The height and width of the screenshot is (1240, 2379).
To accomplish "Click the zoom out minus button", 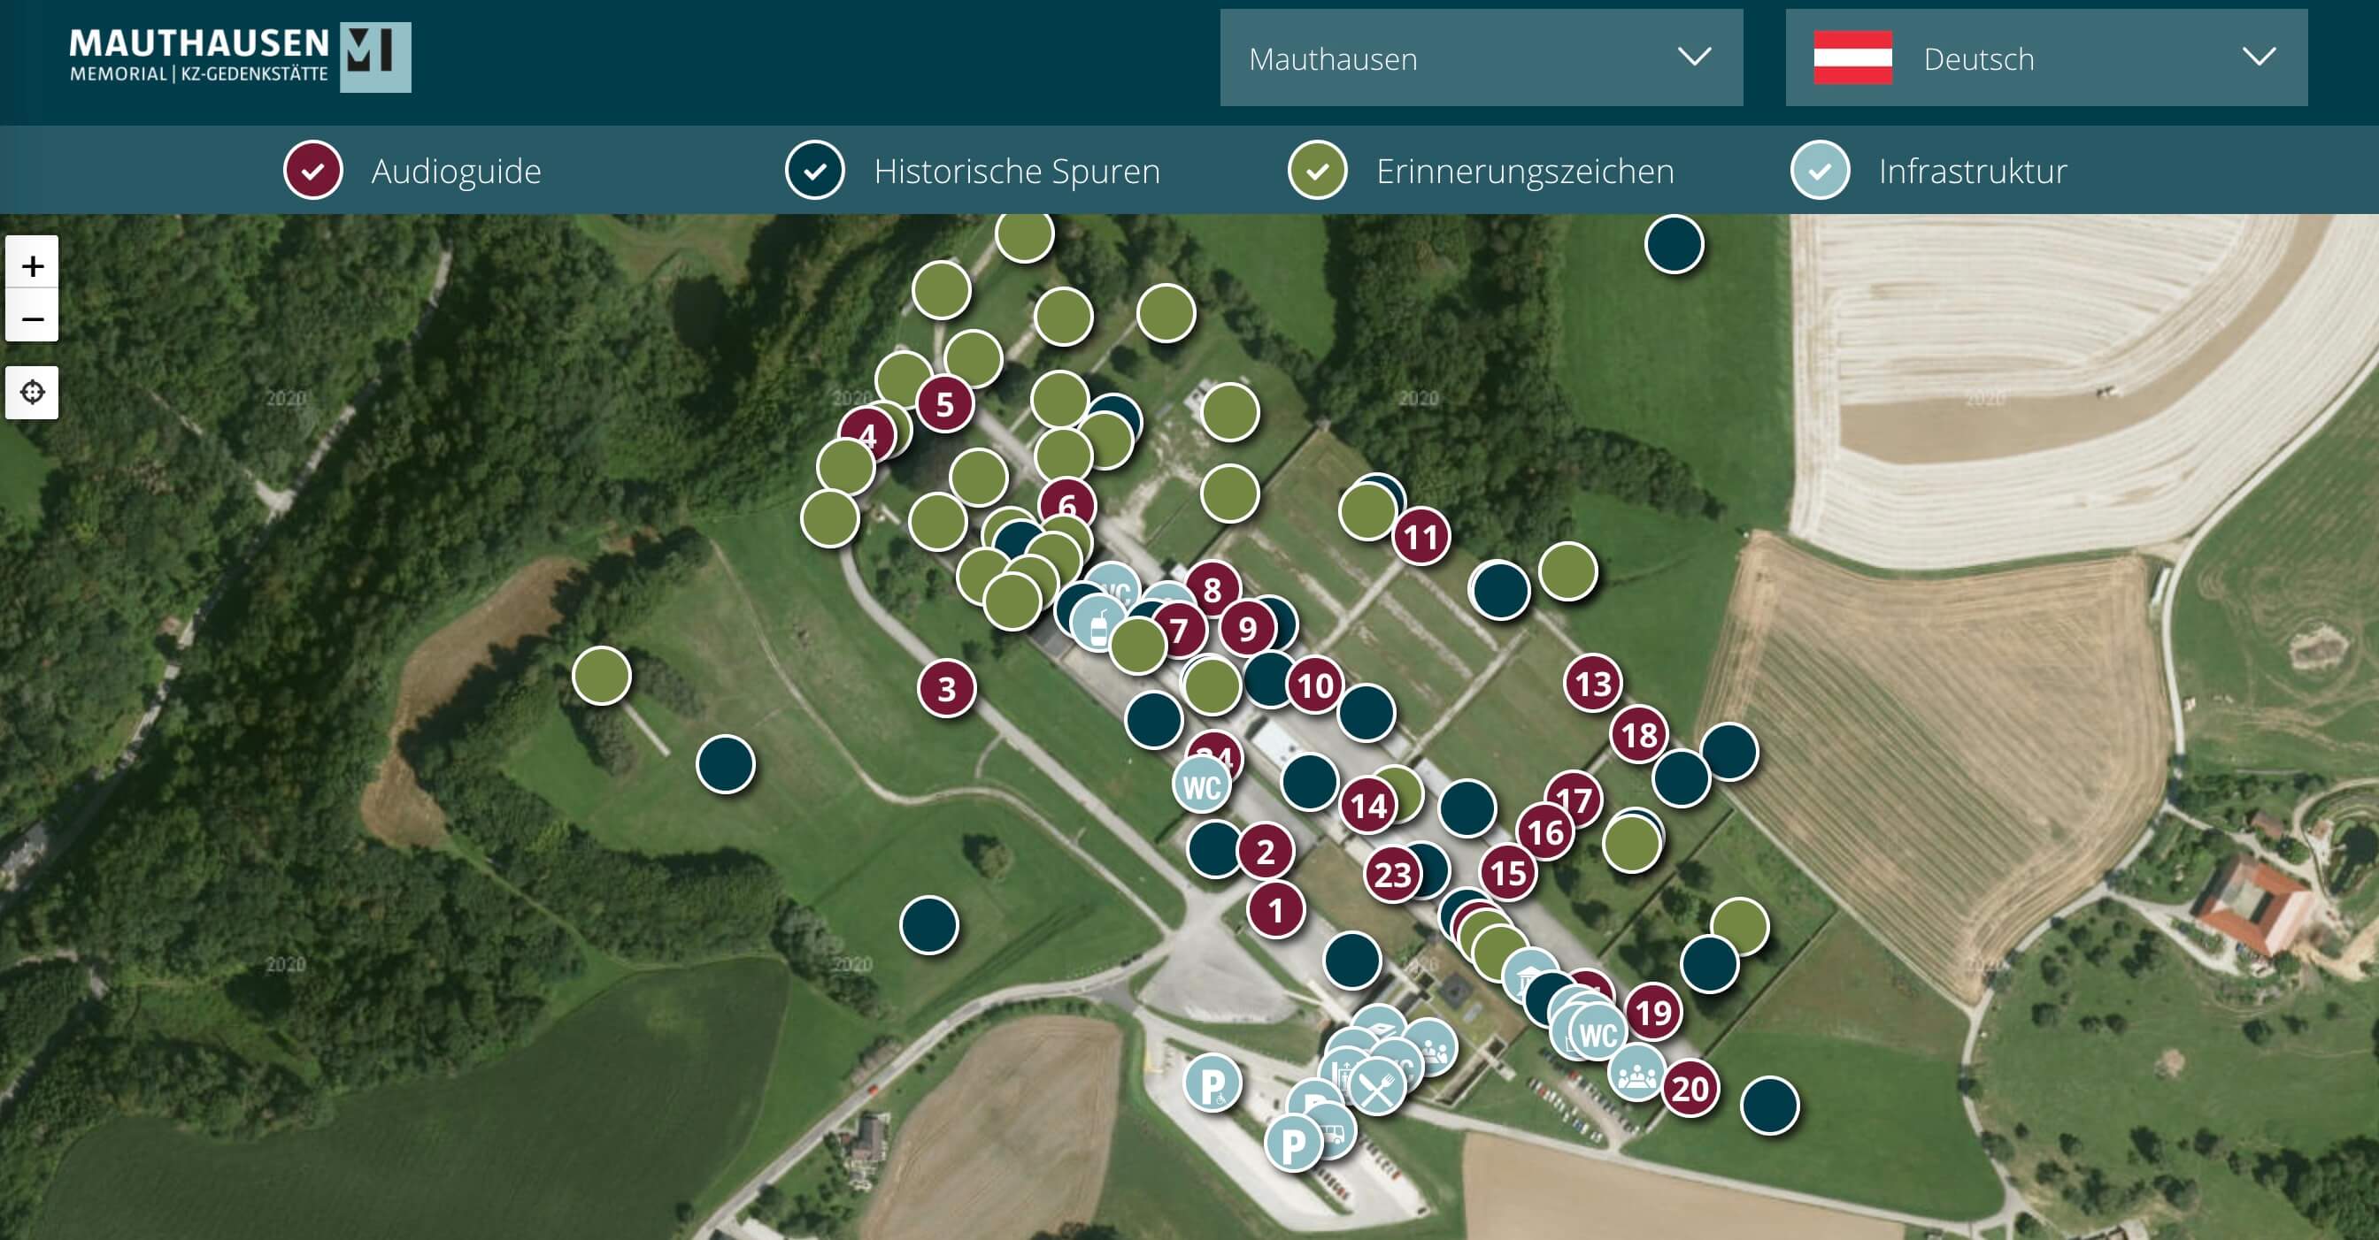I will click(x=33, y=318).
